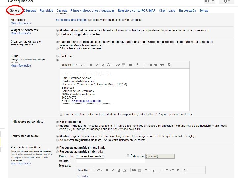This screenshot has width=238, height=178.
Task: Insert bulleted list in signature editor
Action: (x=144, y=65)
